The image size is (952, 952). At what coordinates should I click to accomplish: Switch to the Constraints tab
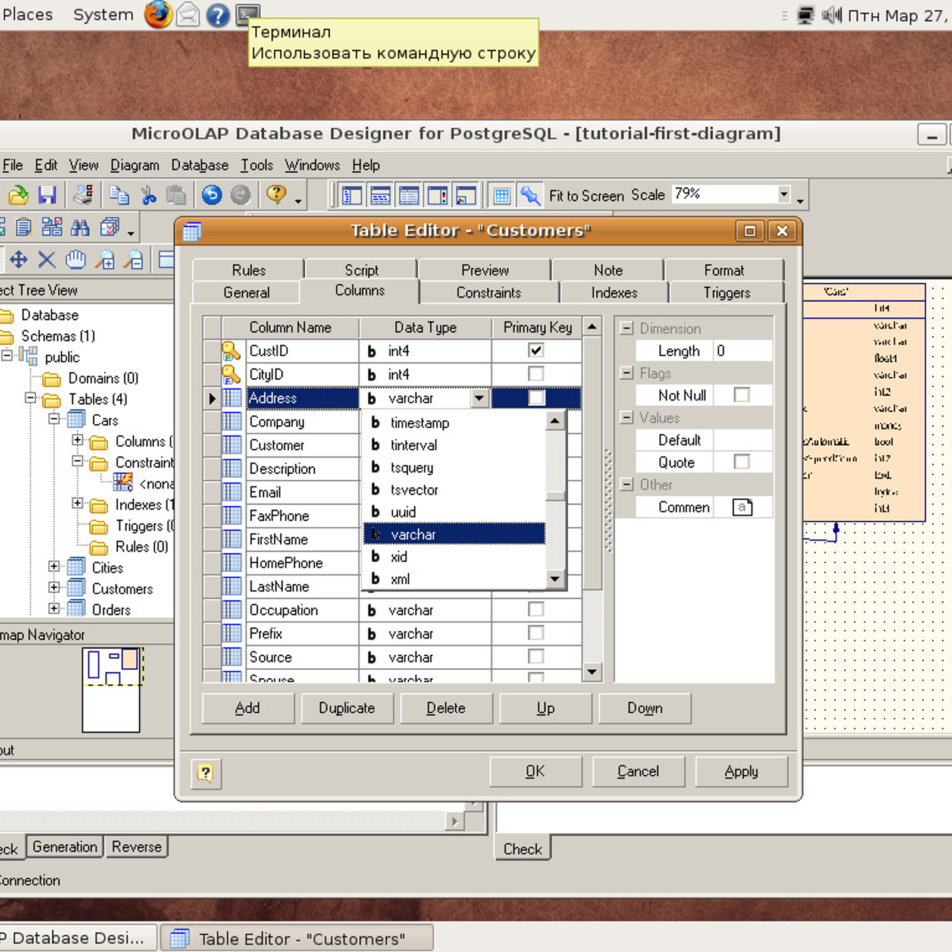click(488, 293)
